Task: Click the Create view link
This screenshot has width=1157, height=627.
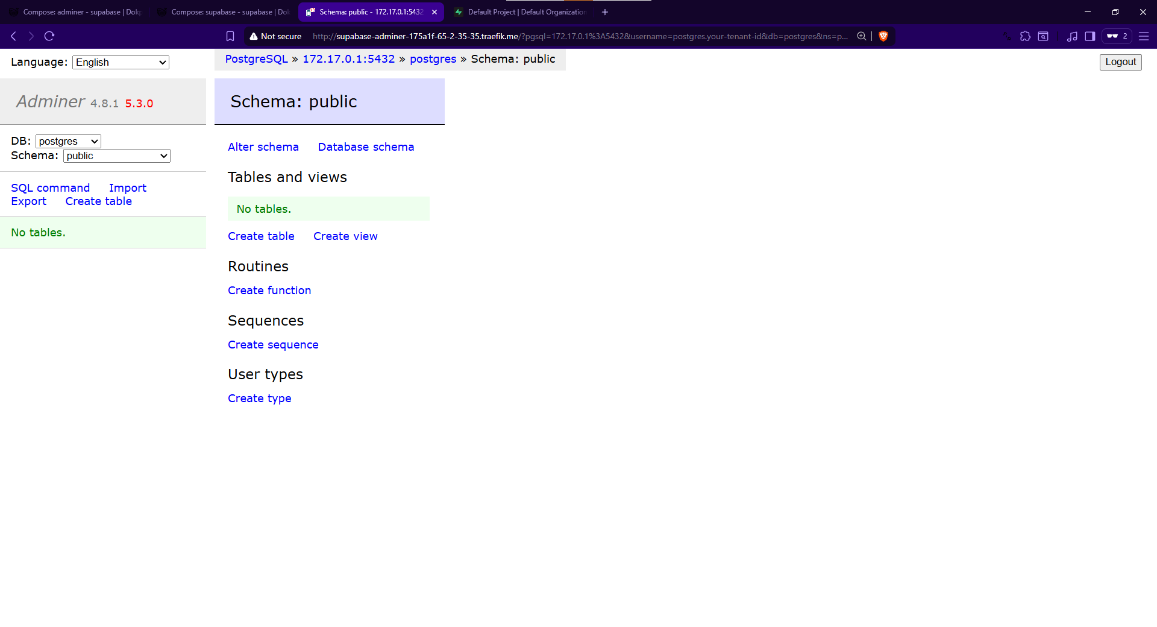Action: (x=345, y=236)
